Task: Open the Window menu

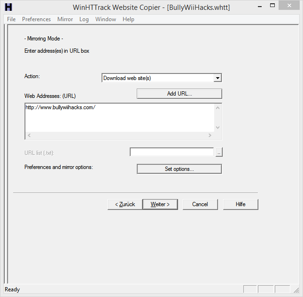Action: (106, 19)
